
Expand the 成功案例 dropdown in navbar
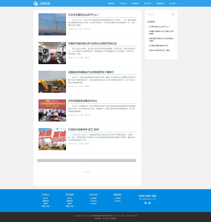tap(136, 4)
